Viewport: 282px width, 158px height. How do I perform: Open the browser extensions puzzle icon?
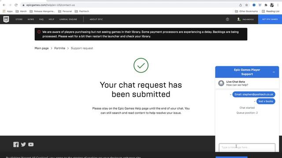point(266,5)
